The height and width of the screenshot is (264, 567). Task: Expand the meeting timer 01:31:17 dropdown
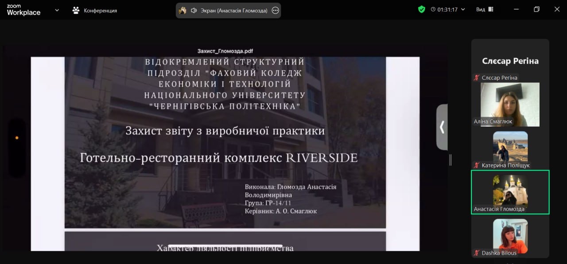tap(463, 9)
